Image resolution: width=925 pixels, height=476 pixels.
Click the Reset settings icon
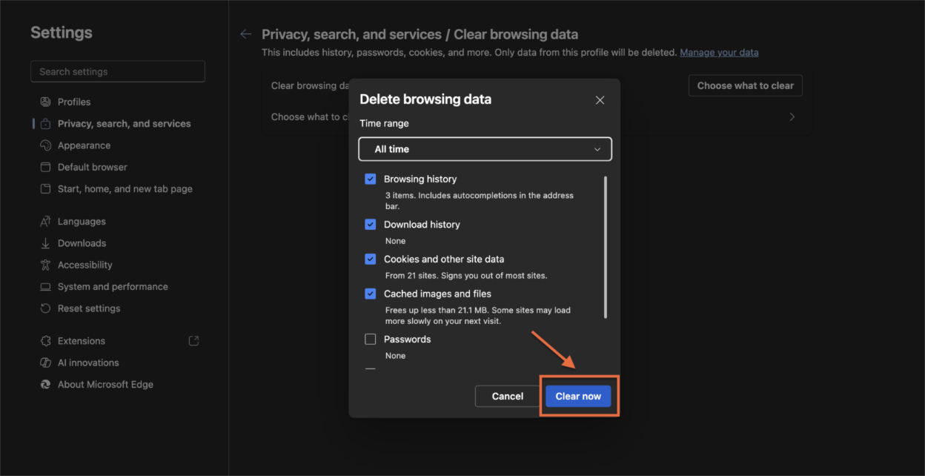(x=45, y=308)
